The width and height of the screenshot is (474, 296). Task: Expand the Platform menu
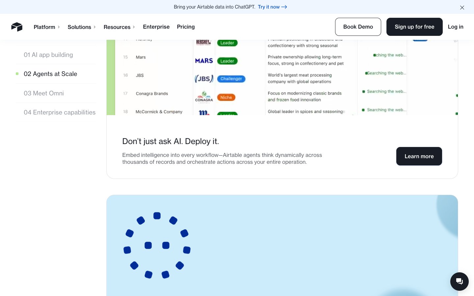coord(47,27)
